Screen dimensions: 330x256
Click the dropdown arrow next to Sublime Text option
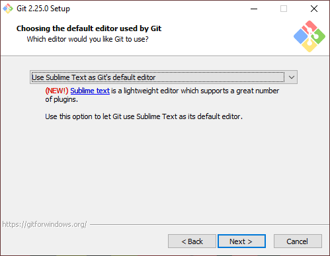click(292, 77)
